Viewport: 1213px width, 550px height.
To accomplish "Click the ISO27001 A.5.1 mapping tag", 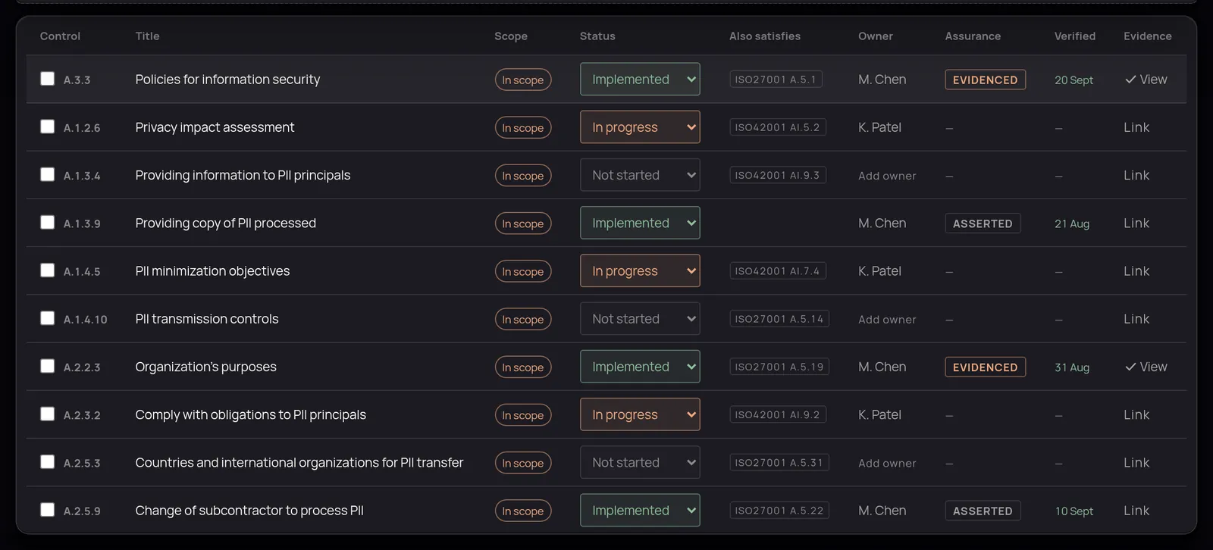I will (776, 79).
